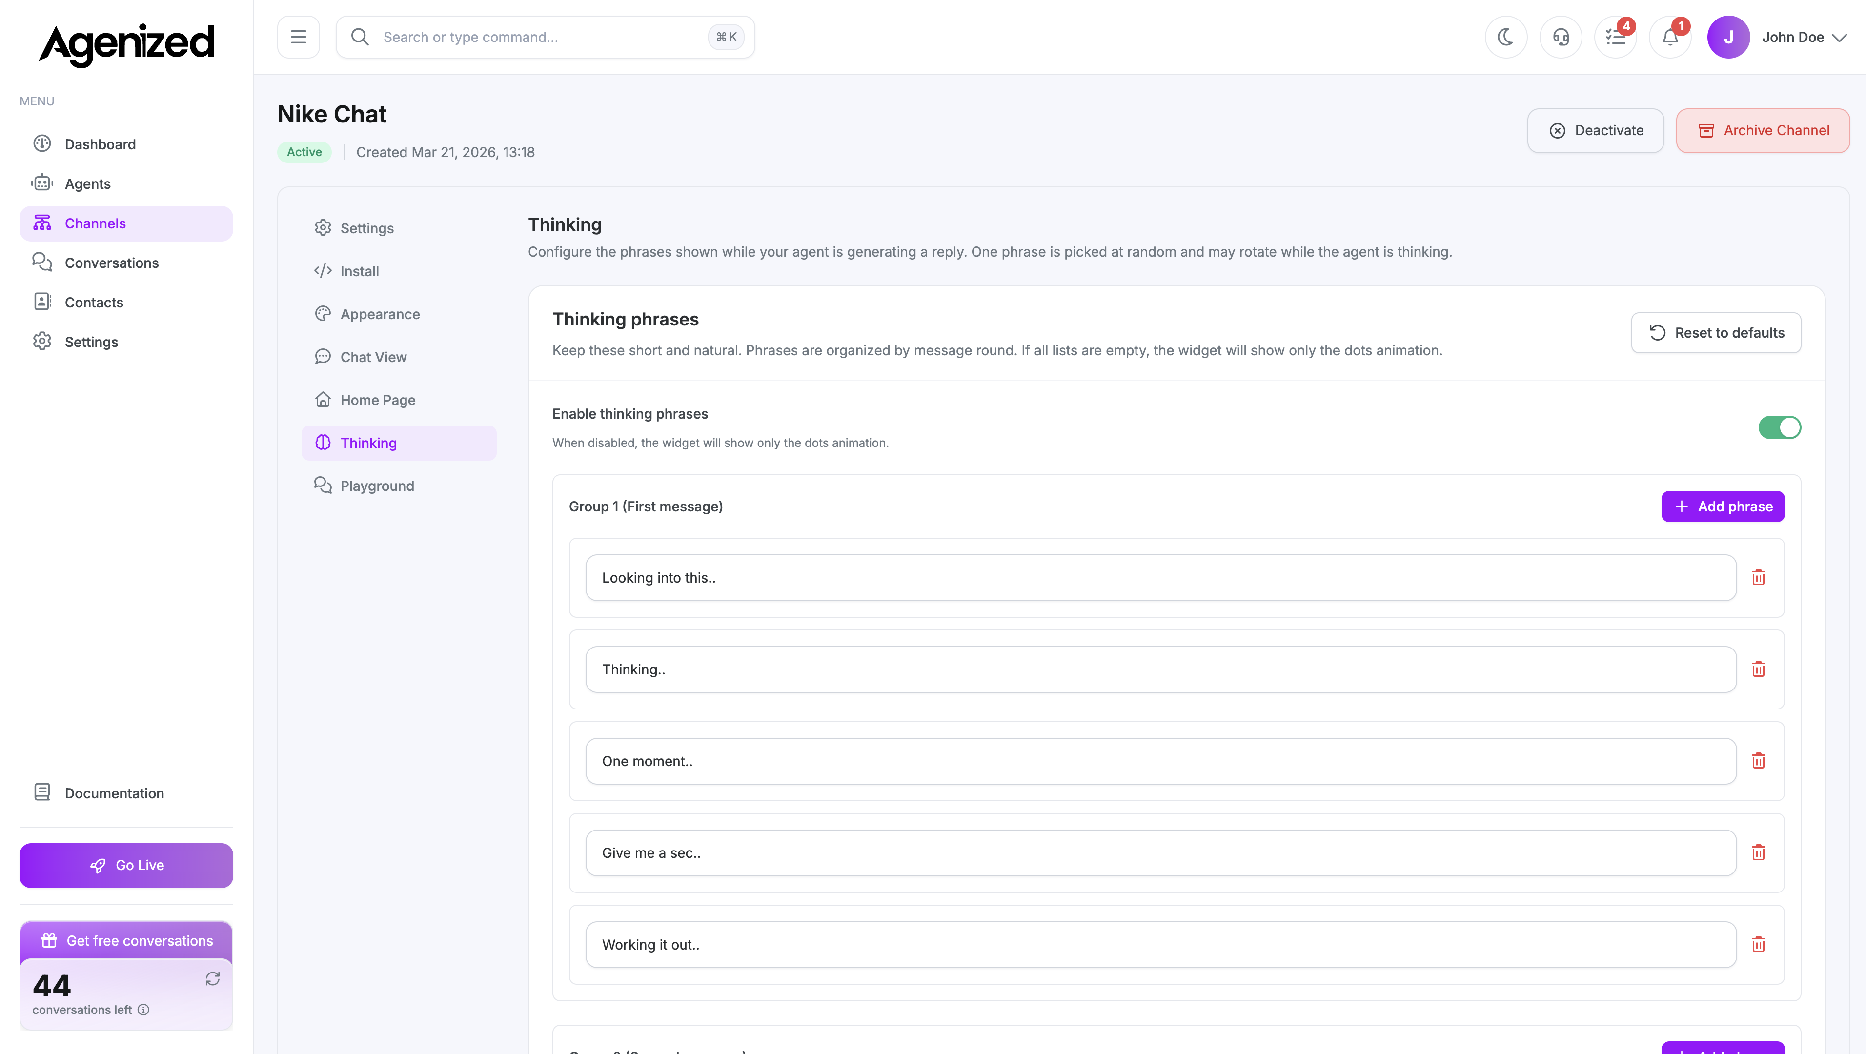Click 'Created Mar 21, 2026, 13:18' text
This screenshot has width=1866, height=1054.
click(446, 152)
